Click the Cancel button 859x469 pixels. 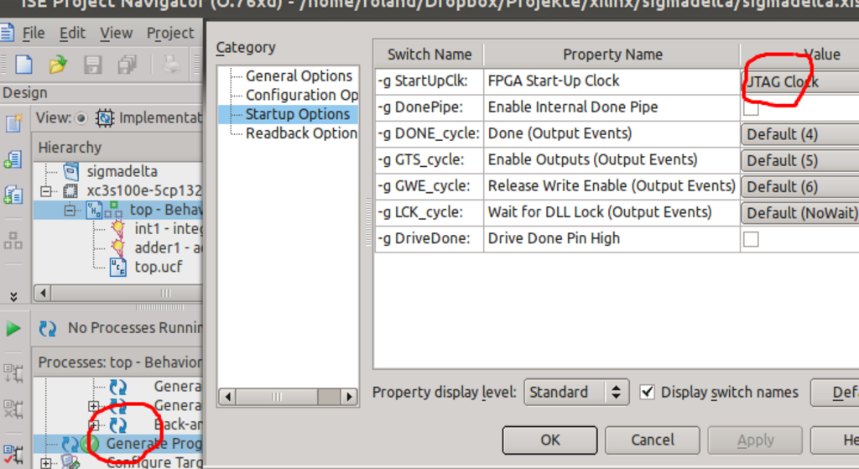(x=652, y=440)
